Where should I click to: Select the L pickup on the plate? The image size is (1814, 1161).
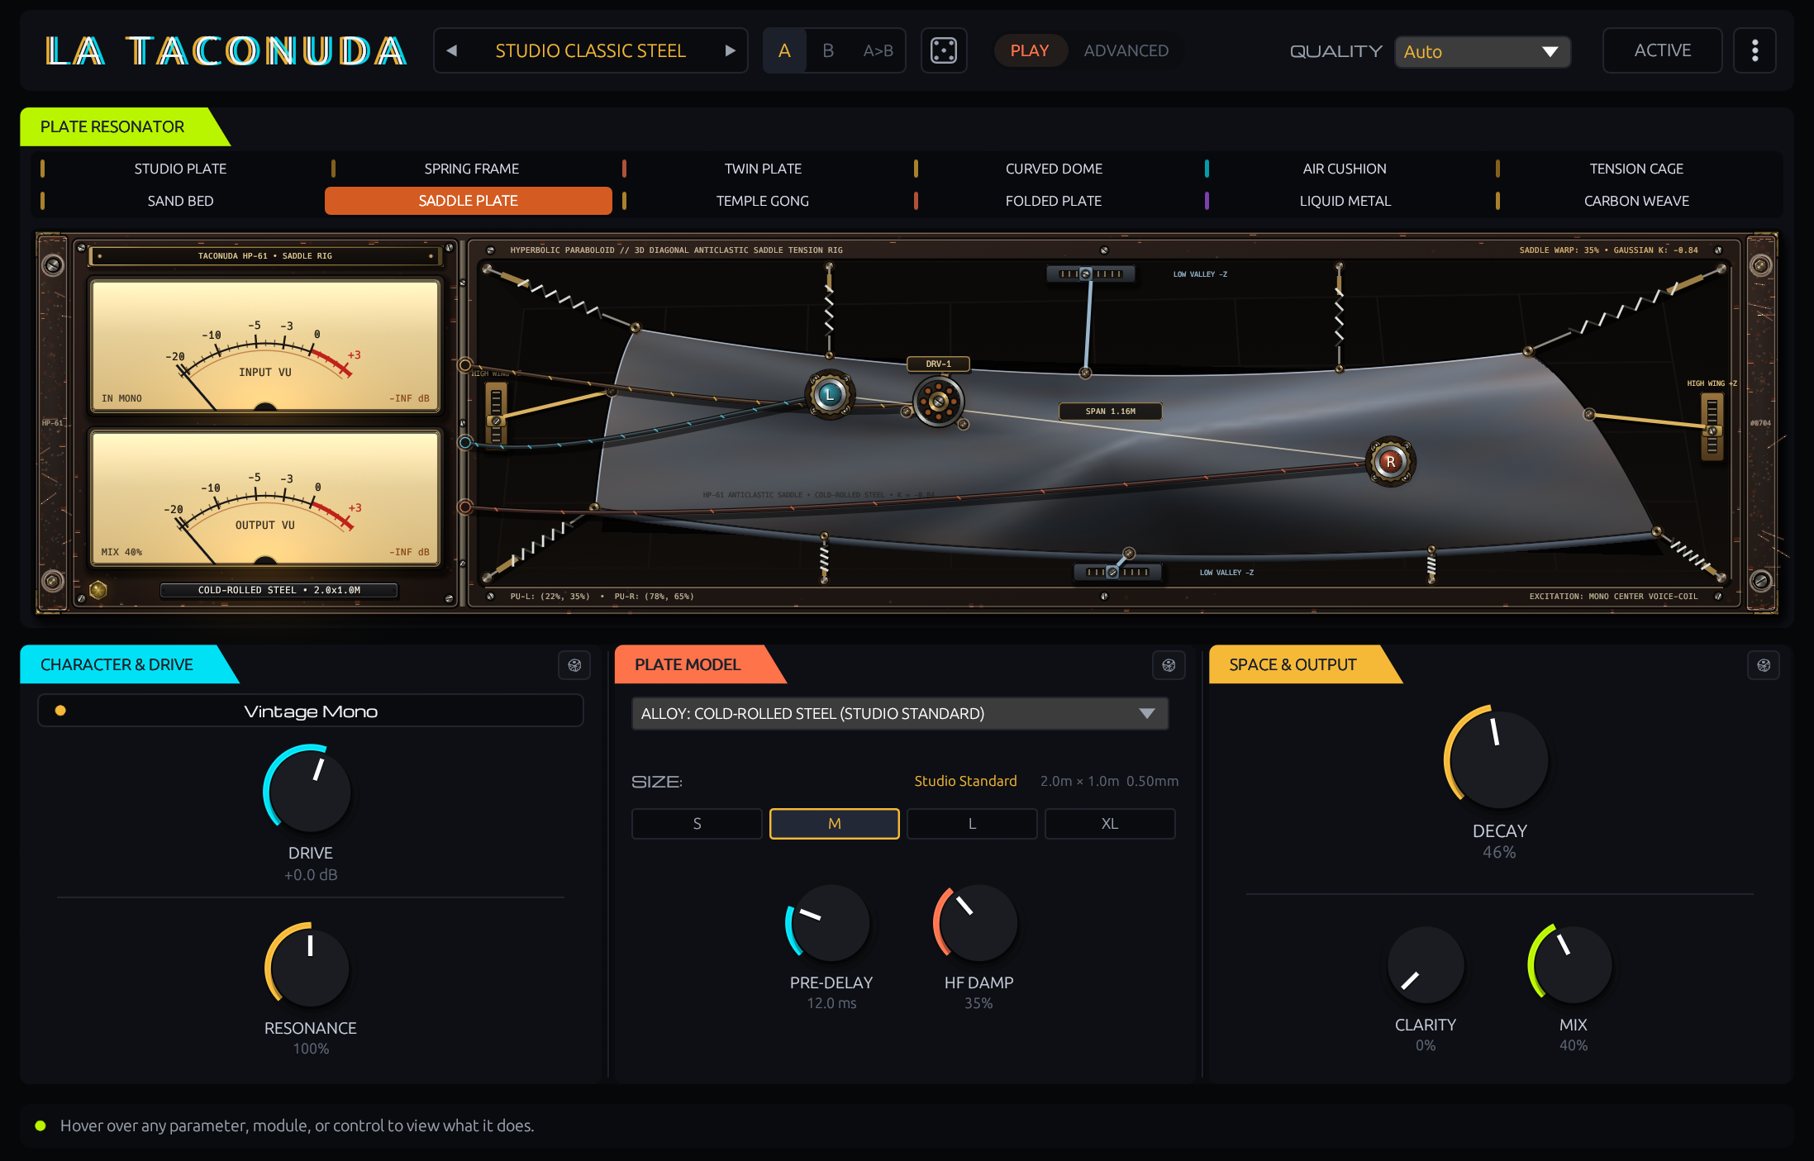[x=830, y=395]
